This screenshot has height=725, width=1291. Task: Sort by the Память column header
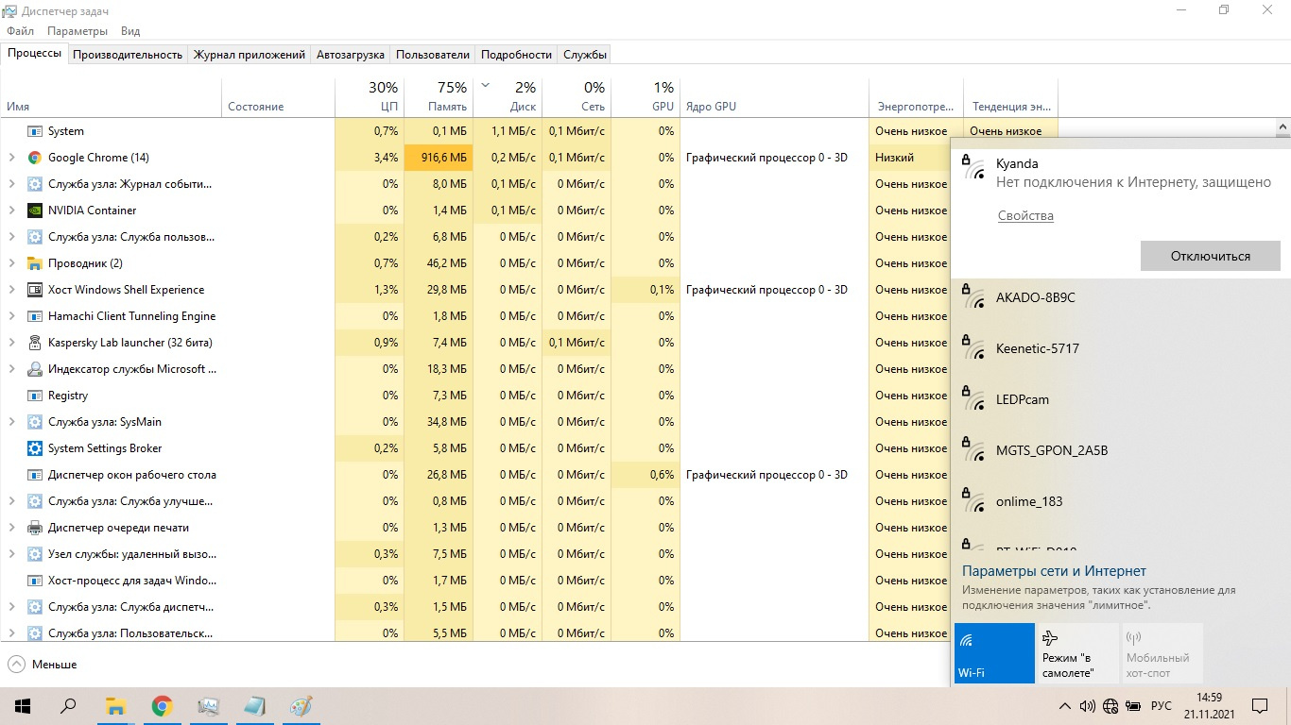[x=439, y=96]
